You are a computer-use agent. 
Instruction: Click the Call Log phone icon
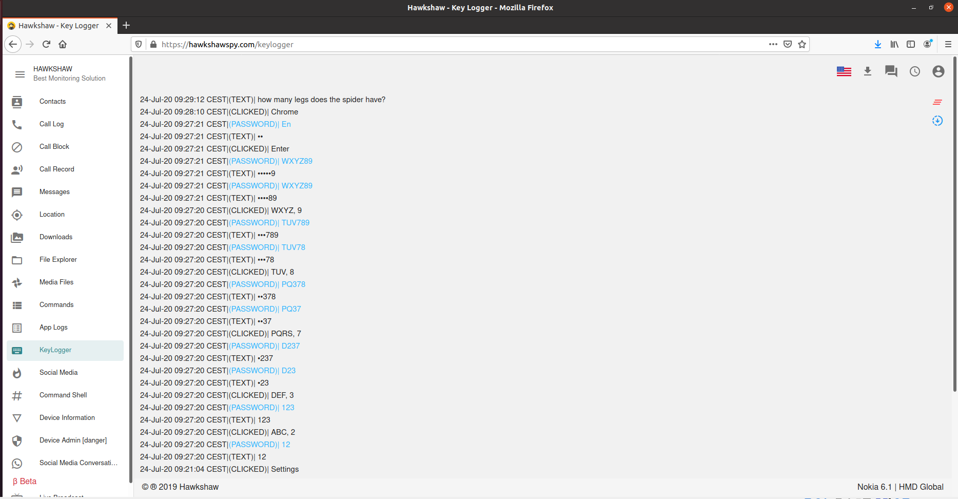(17, 124)
